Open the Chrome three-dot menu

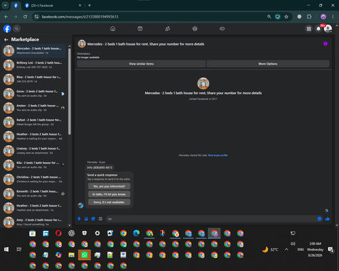click(333, 17)
